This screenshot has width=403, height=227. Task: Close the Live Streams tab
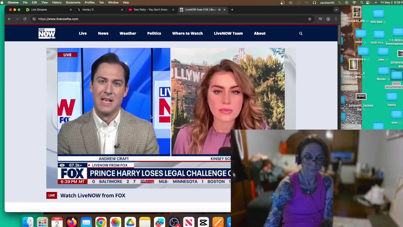(71, 9)
